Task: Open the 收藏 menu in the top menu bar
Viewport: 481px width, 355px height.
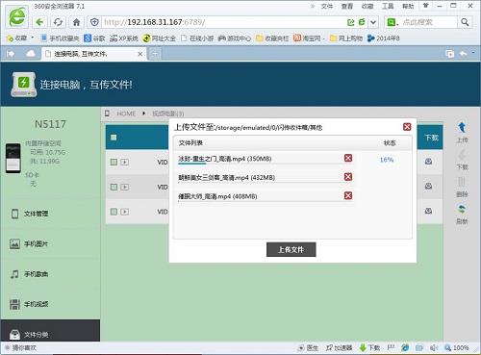Action: (x=367, y=6)
